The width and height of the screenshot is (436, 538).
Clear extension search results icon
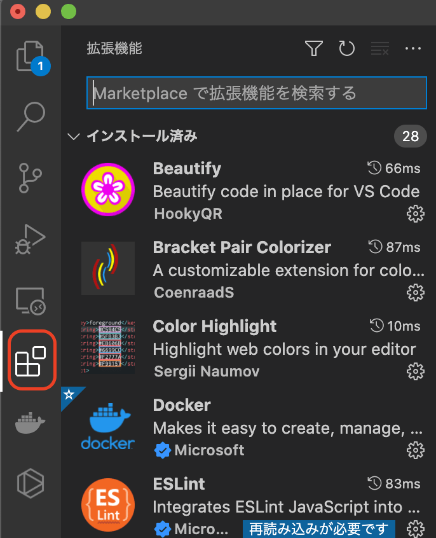tap(379, 48)
